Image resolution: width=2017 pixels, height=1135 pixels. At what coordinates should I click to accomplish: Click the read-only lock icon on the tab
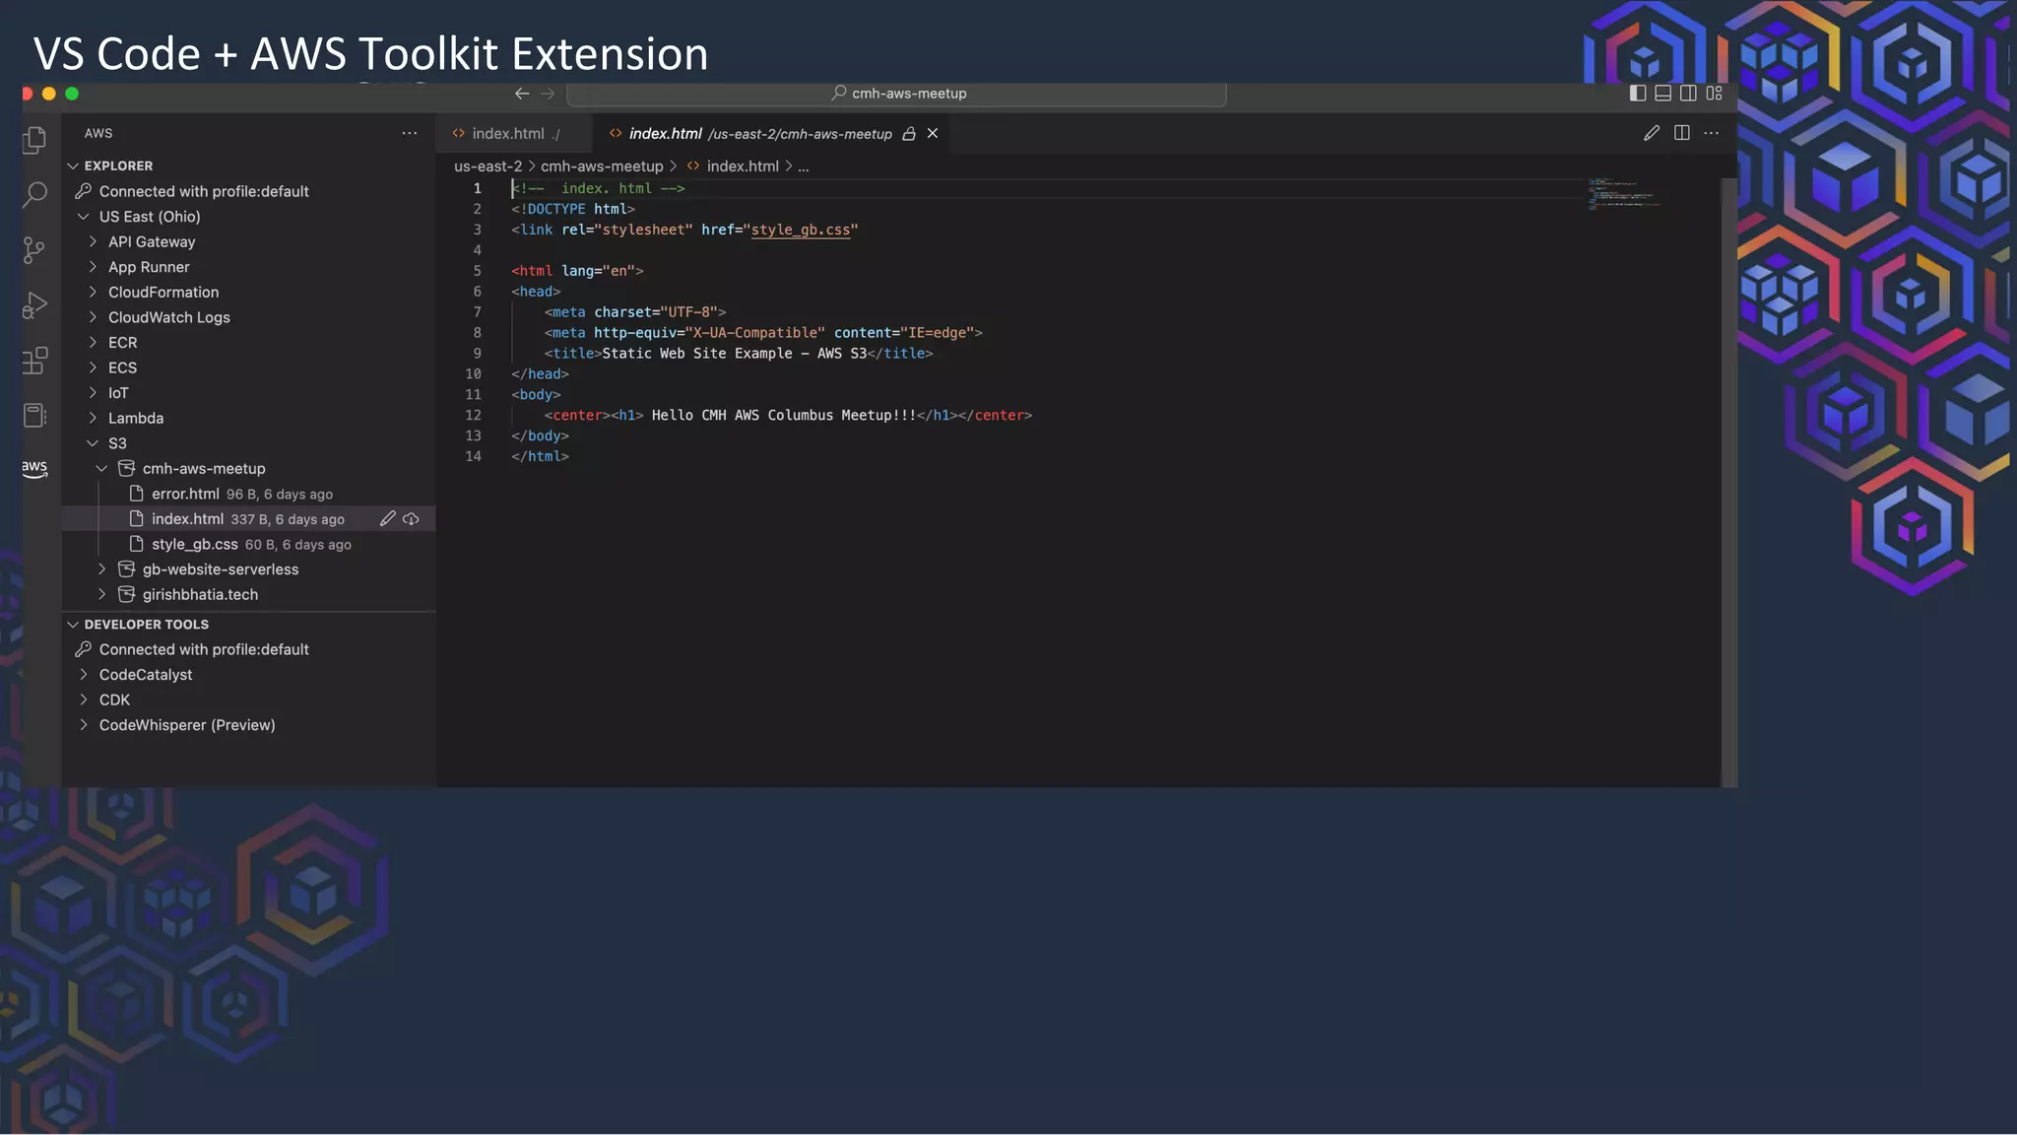tap(909, 134)
